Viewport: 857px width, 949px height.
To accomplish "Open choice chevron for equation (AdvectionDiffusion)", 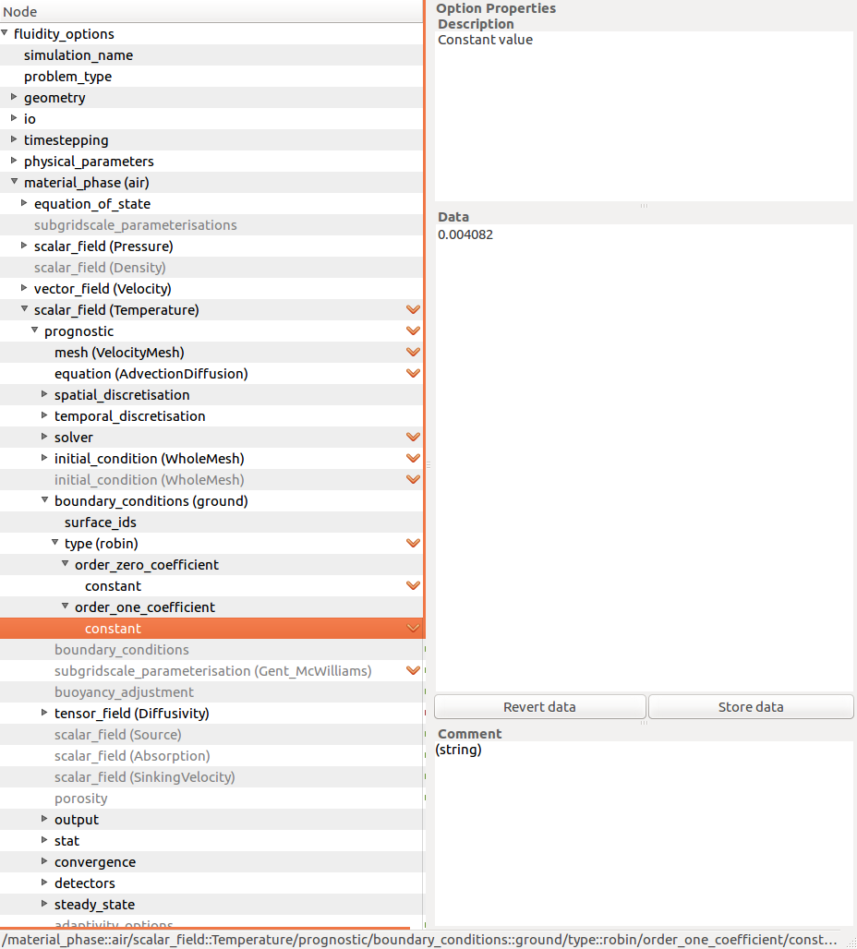I will 413,374.
